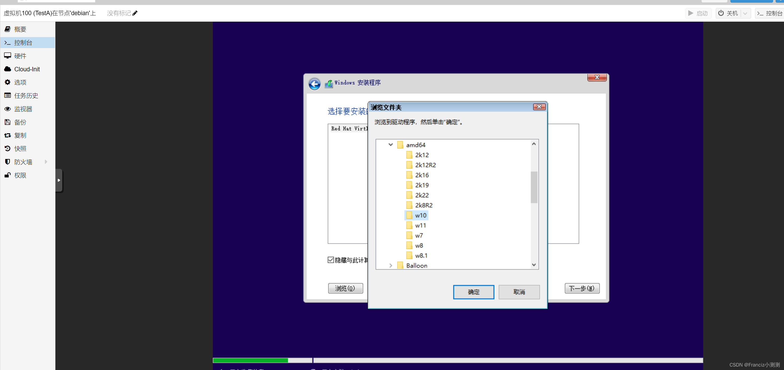This screenshot has width=784, height=370.
Task: Click the noVNC side panel handle arrow
Action: pyautogui.click(x=59, y=180)
